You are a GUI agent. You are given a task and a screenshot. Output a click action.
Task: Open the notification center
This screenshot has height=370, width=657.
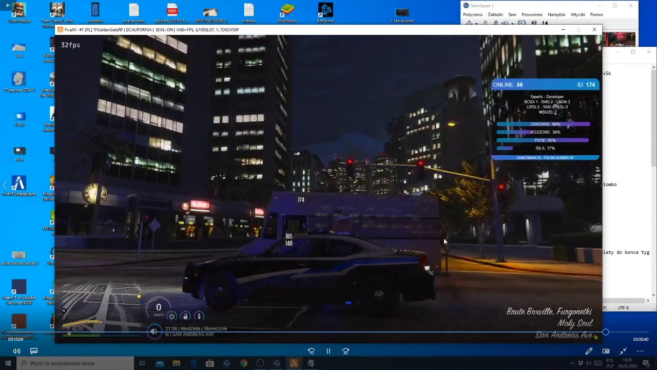646,363
